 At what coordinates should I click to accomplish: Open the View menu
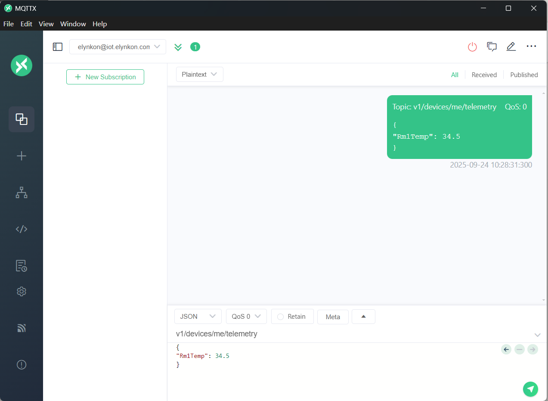point(46,24)
